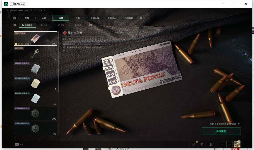This screenshot has width=254, height=150.
Task: Open the statistics bar chart icon
Action: click(193, 144)
